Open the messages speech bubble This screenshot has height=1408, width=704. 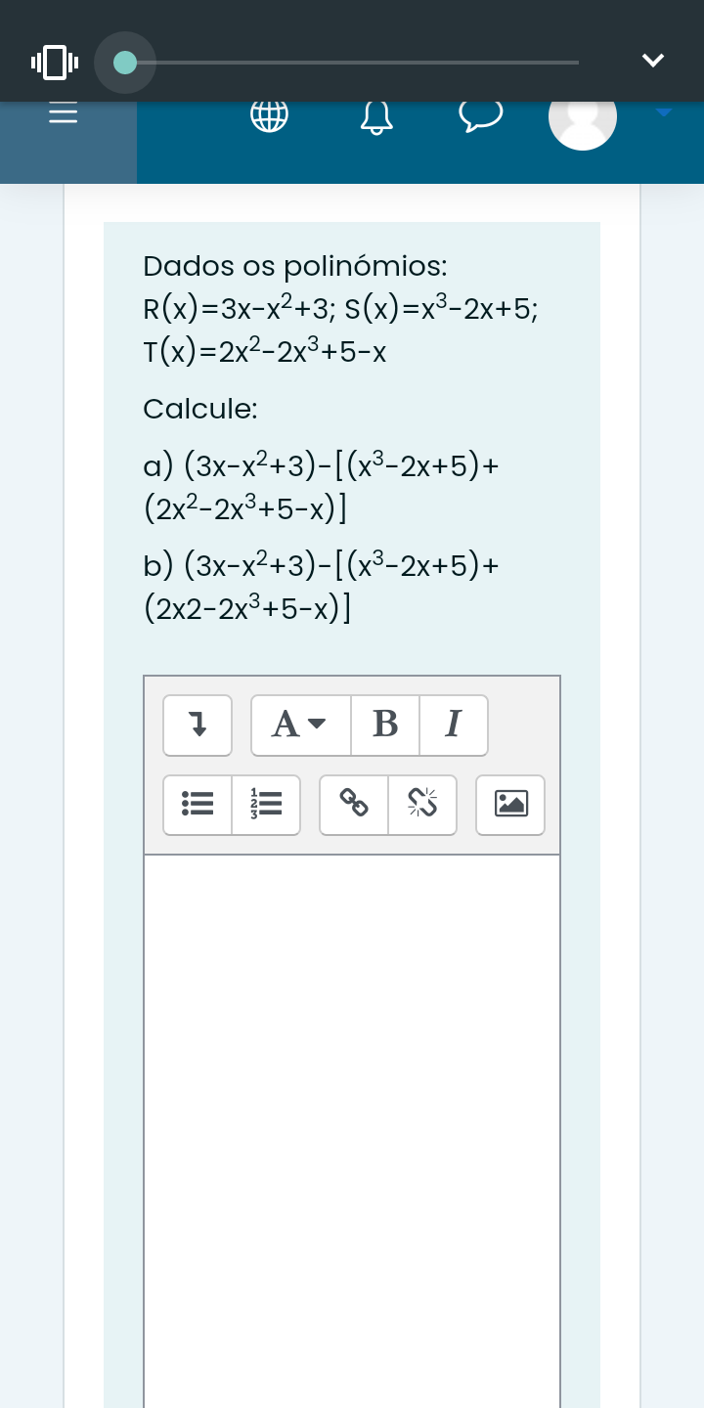481,115
